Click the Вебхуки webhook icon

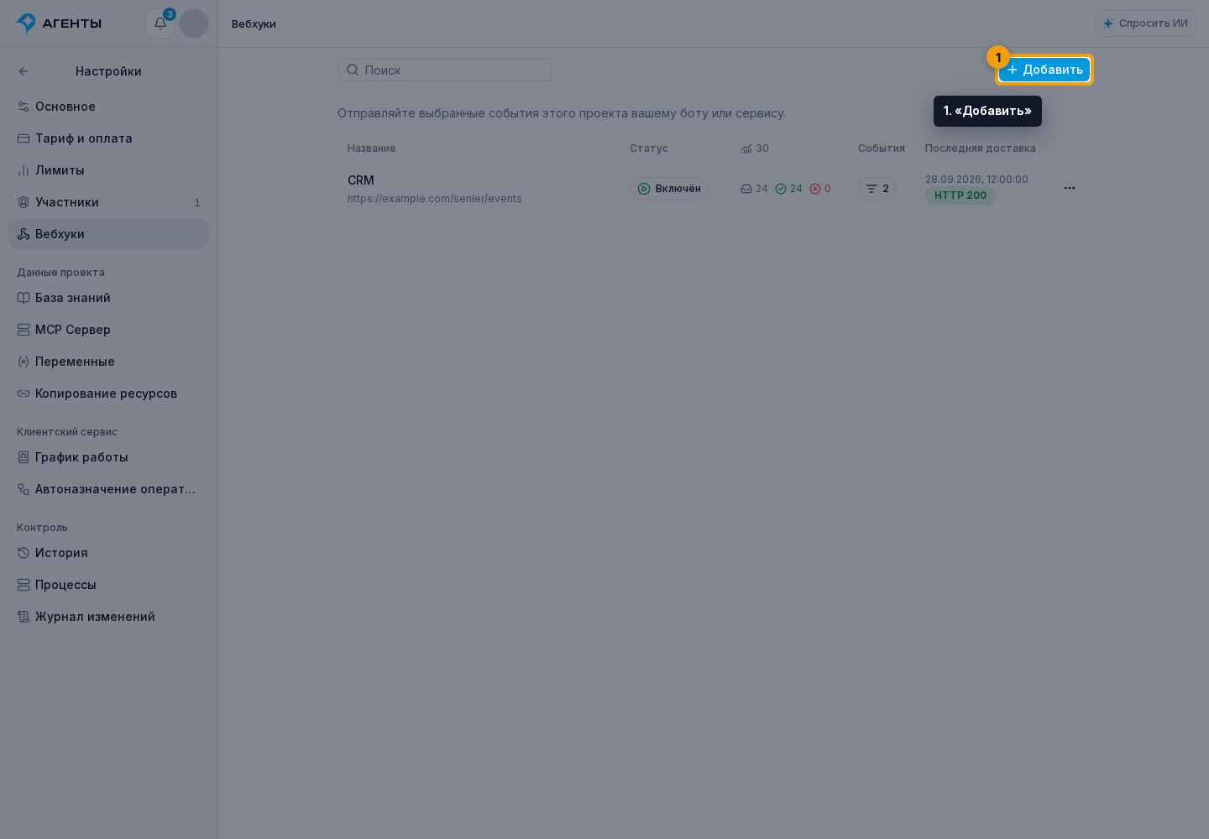24,234
